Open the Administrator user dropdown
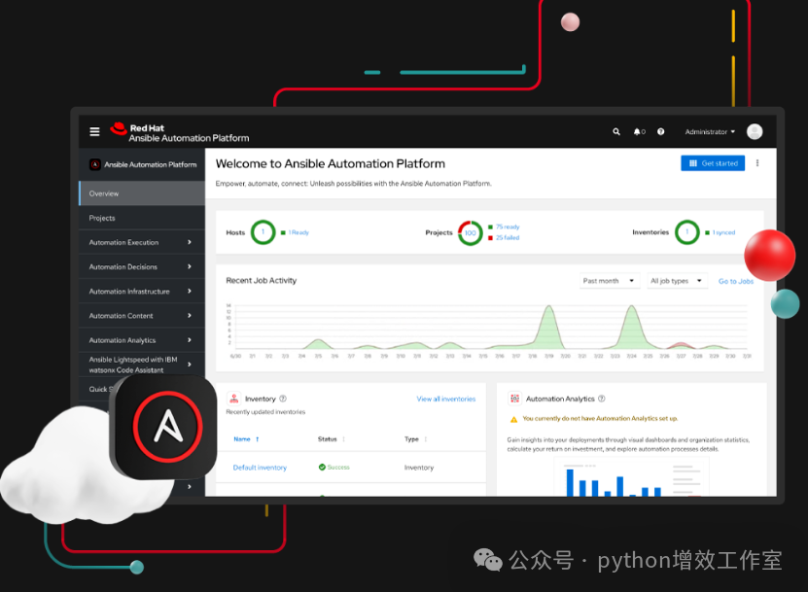Viewport: 808px width, 592px height. [710, 132]
